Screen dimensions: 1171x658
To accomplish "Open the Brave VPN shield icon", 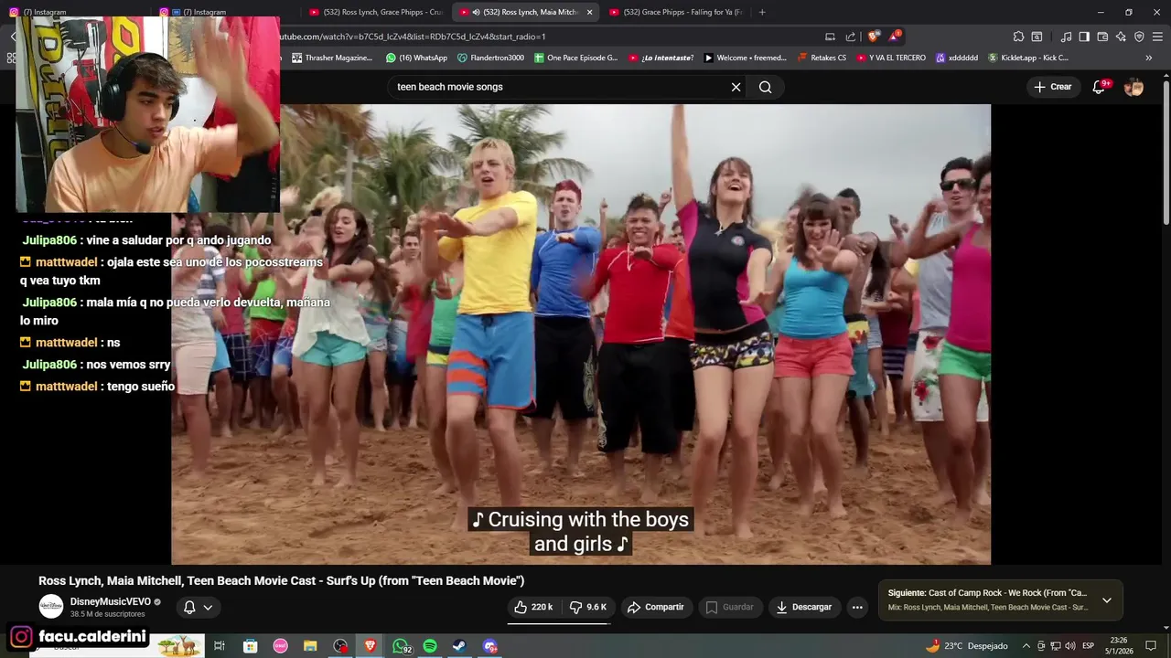I will pyautogui.click(x=1139, y=37).
